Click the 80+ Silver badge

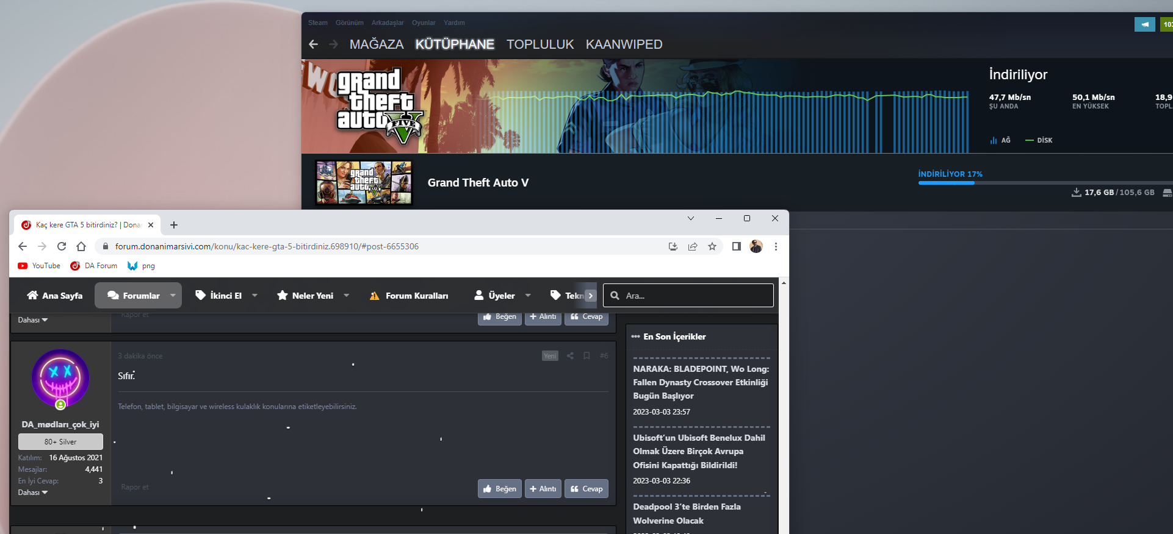pos(60,441)
